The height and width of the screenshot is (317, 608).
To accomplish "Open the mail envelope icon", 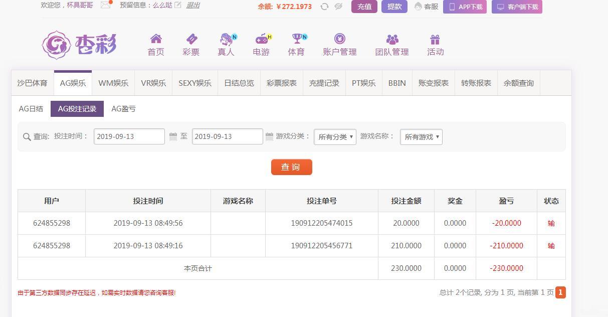I will 105,5.
